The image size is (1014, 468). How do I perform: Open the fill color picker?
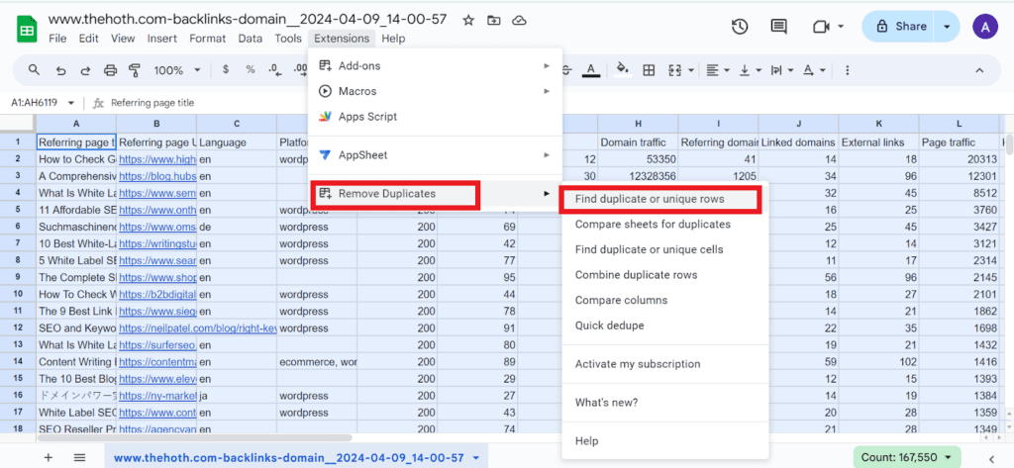coord(623,70)
